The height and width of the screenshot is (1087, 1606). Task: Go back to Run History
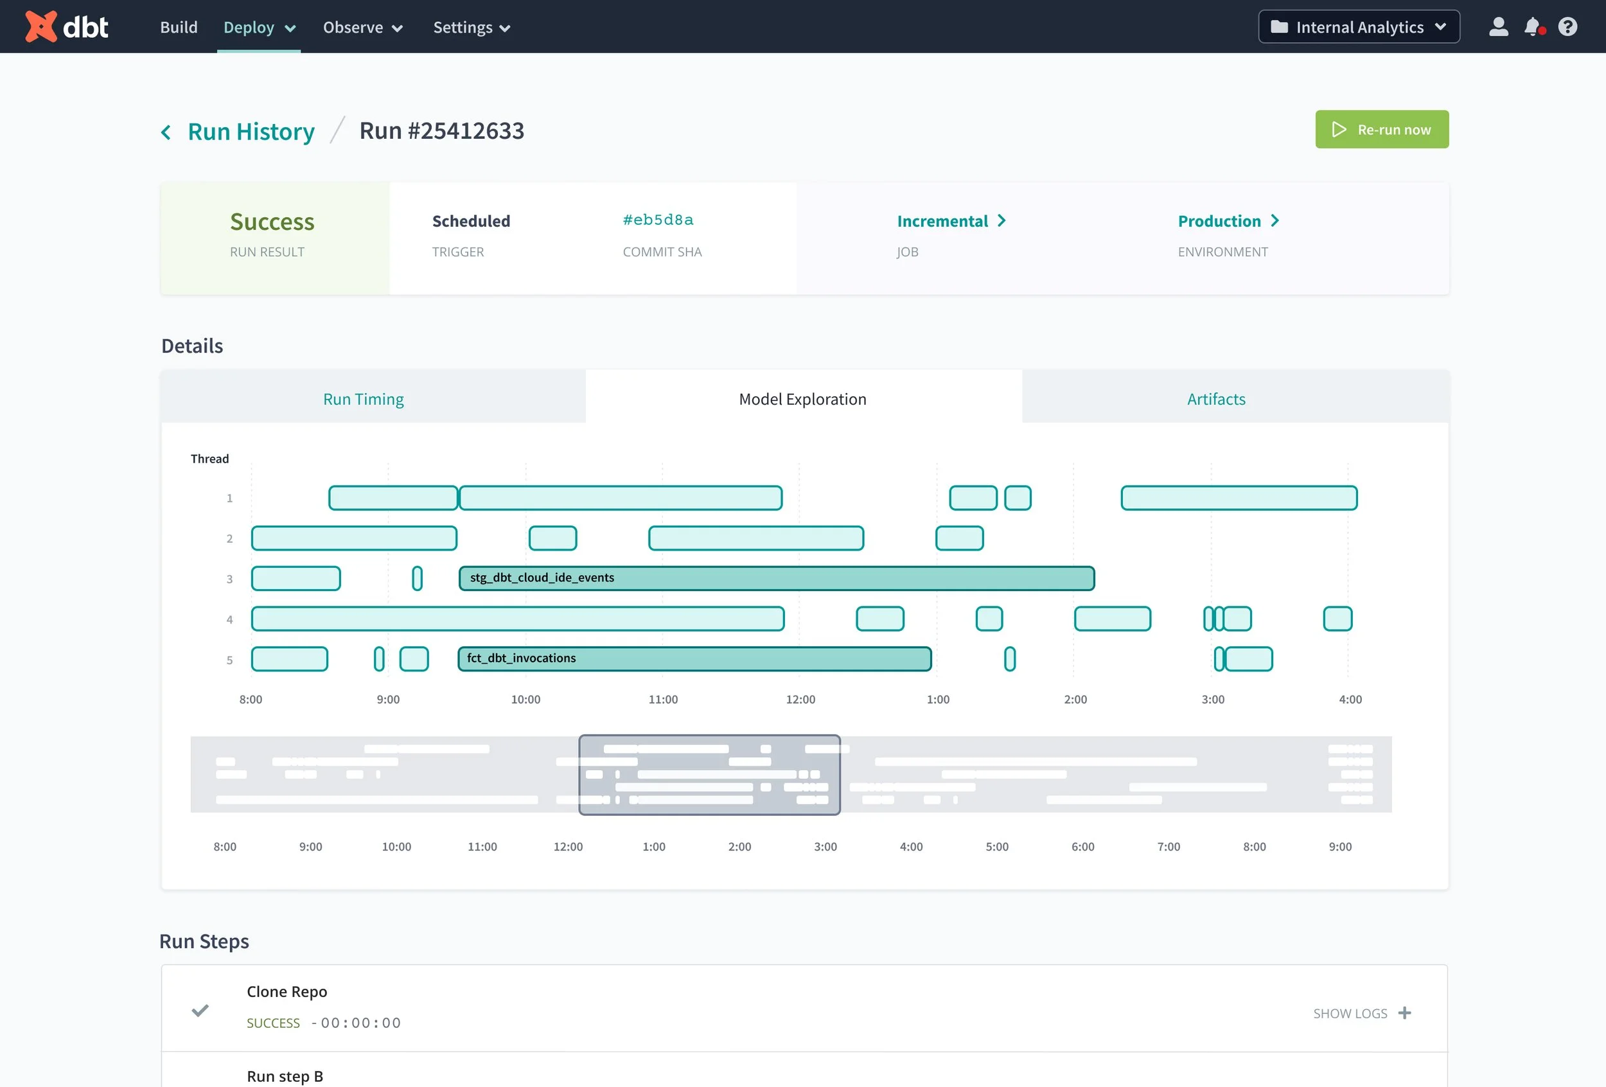(x=251, y=131)
